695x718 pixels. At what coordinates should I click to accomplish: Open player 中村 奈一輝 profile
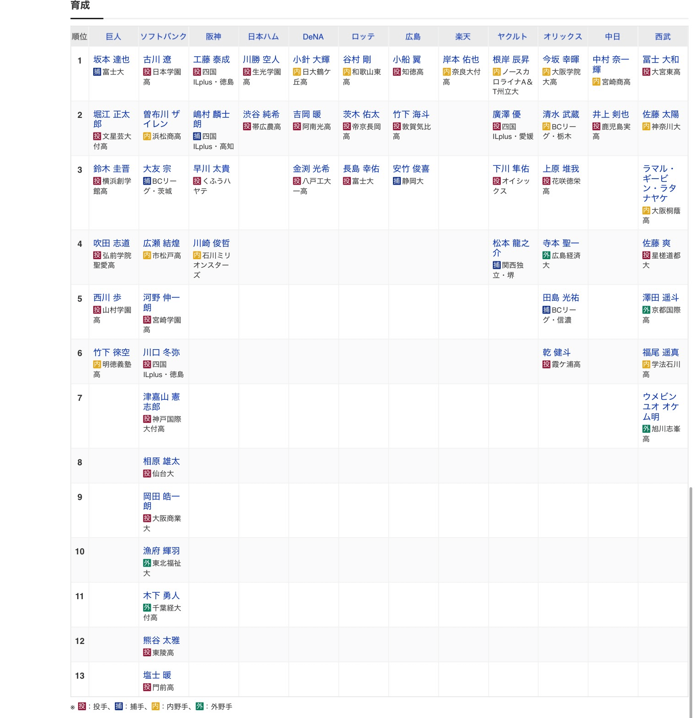[611, 64]
